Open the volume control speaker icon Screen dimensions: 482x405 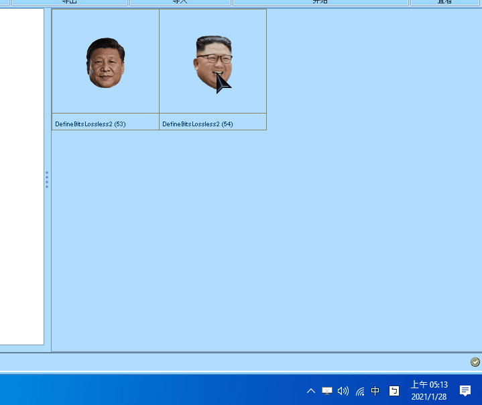(x=343, y=391)
